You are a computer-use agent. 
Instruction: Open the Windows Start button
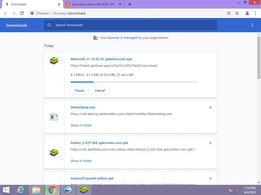[6, 190]
